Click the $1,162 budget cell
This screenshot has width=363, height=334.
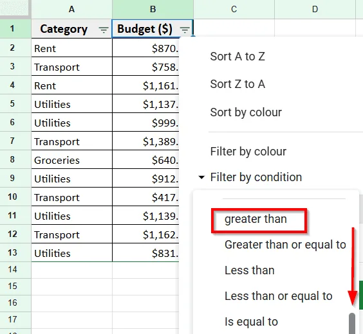146,234
